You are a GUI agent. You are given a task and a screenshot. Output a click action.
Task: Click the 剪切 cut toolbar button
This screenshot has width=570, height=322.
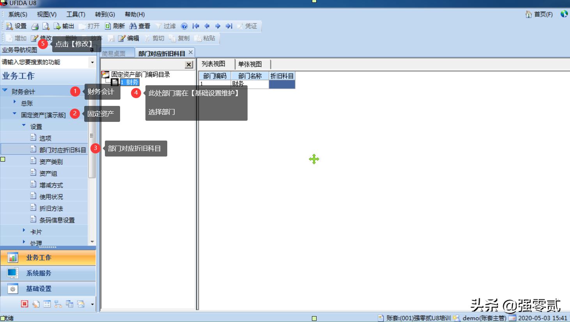pos(154,38)
